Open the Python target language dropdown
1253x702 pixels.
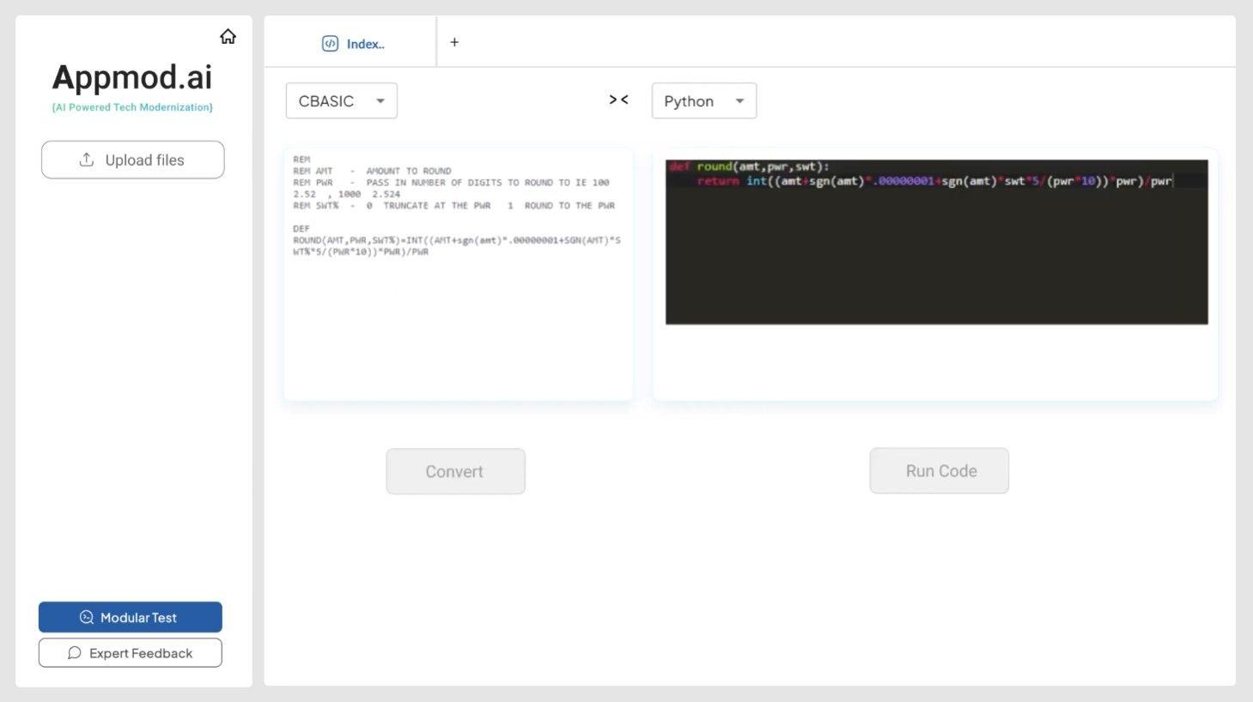(x=704, y=101)
